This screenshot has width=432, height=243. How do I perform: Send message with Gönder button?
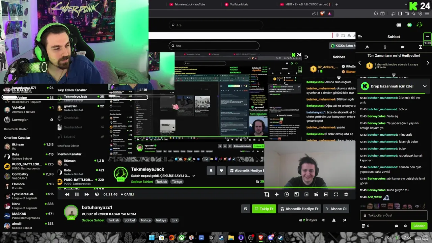pyautogui.click(x=419, y=226)
